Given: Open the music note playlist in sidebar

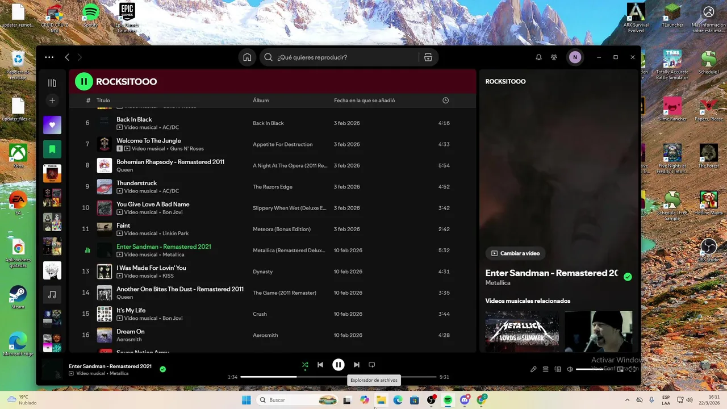Looking at the screenshot, I should click(x=52, y=295).
